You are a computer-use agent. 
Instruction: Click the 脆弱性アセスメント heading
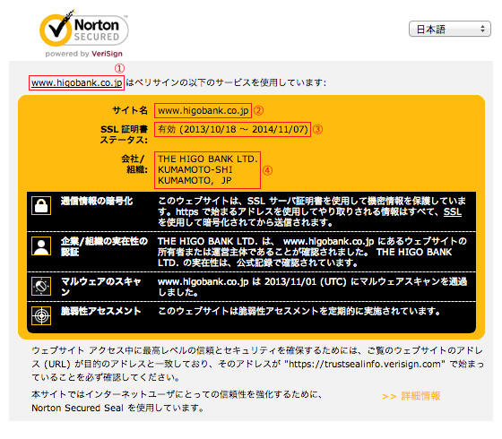coord(100,311)
